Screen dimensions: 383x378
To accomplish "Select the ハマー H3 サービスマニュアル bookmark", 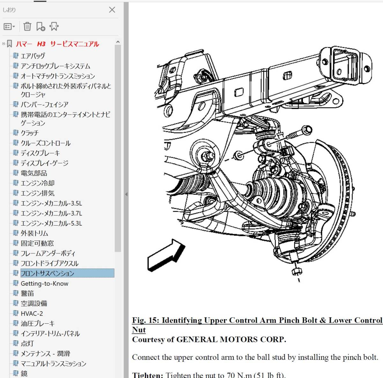I will (x=57, y=44).
